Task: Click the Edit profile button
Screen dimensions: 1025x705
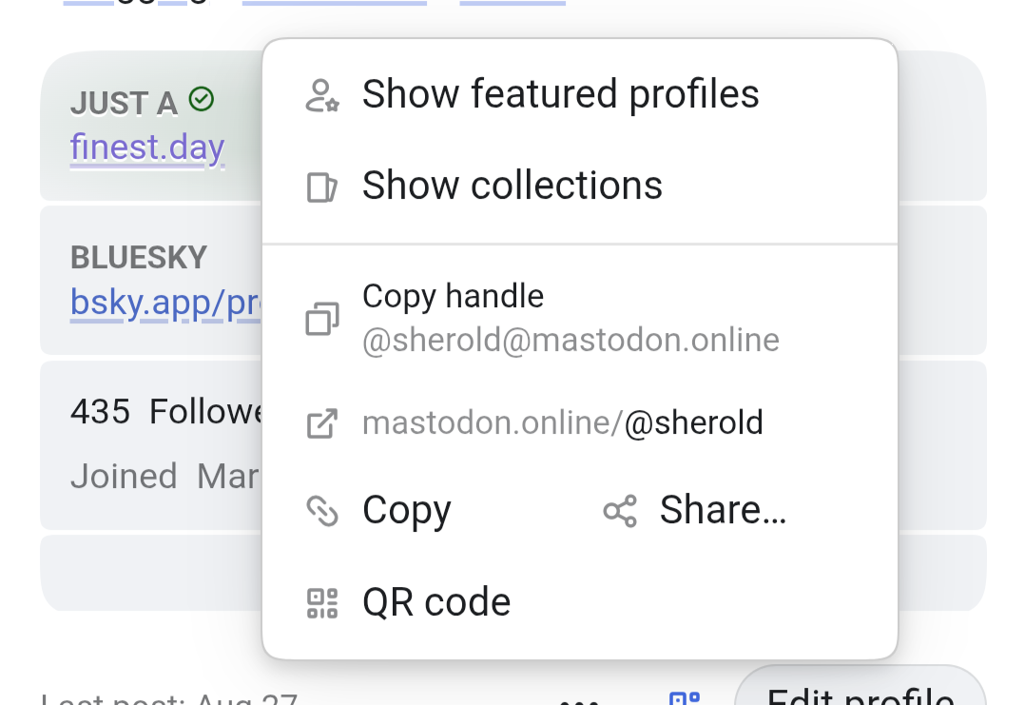Action: pos(861,692)
